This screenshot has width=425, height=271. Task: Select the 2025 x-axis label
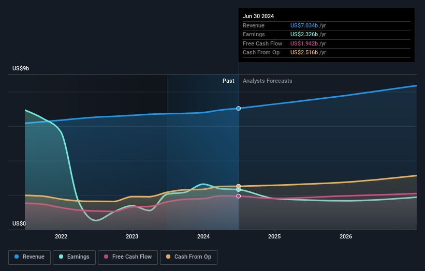click(274, 236)
